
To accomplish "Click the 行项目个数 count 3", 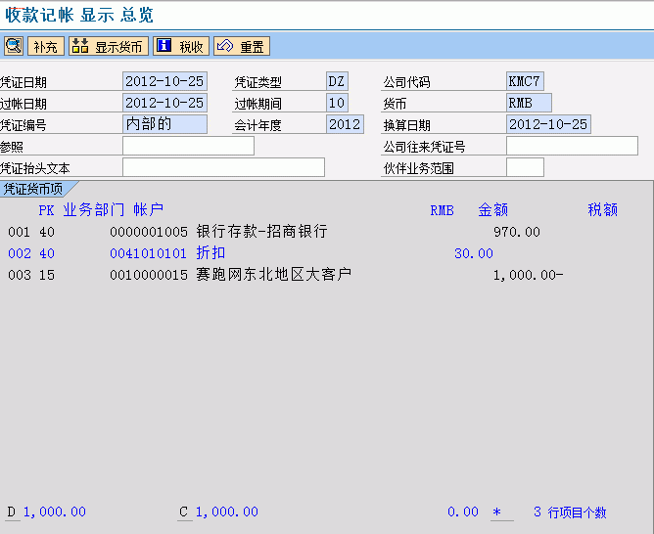I will point(537,512).
